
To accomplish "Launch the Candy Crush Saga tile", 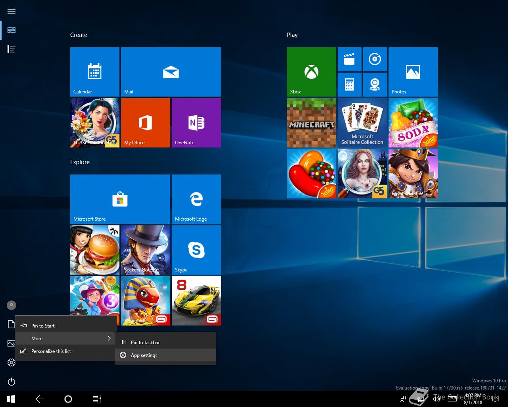I will point(312,174).
